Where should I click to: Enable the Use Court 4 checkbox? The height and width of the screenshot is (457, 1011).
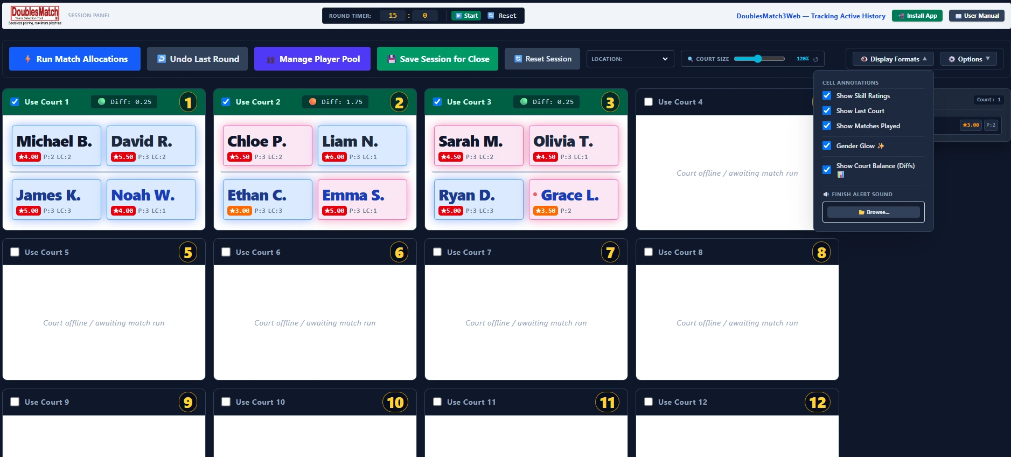pos(649,102)
